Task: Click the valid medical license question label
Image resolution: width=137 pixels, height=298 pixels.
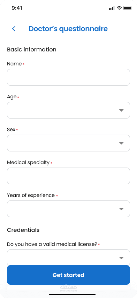Action: (52, 244)
